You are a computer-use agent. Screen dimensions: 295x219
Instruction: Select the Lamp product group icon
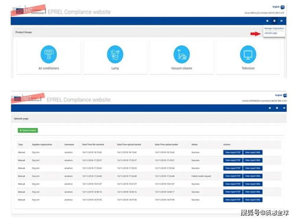coord(115,54)
